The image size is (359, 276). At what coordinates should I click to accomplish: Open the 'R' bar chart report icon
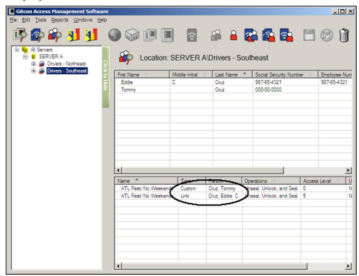pos(91,35)
